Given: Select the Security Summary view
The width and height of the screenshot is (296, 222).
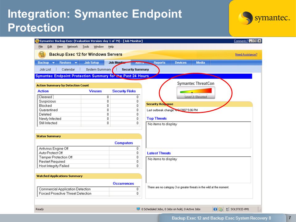Looking at the screenshot, I should pos(135,69).
